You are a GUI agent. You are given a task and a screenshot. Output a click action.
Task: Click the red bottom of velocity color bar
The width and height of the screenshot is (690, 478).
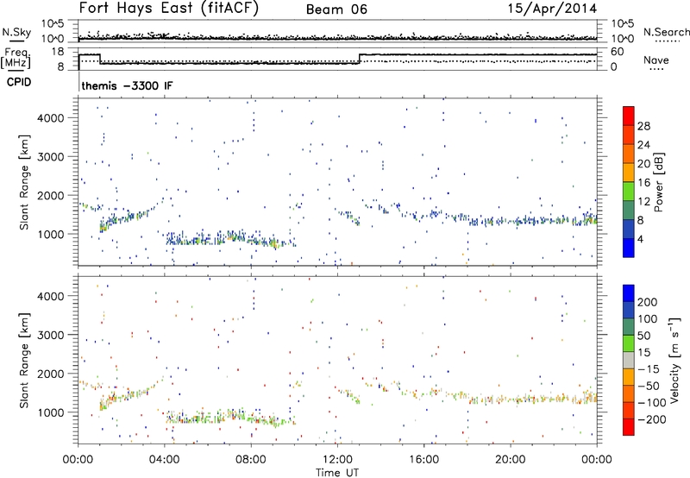[629, 427]
